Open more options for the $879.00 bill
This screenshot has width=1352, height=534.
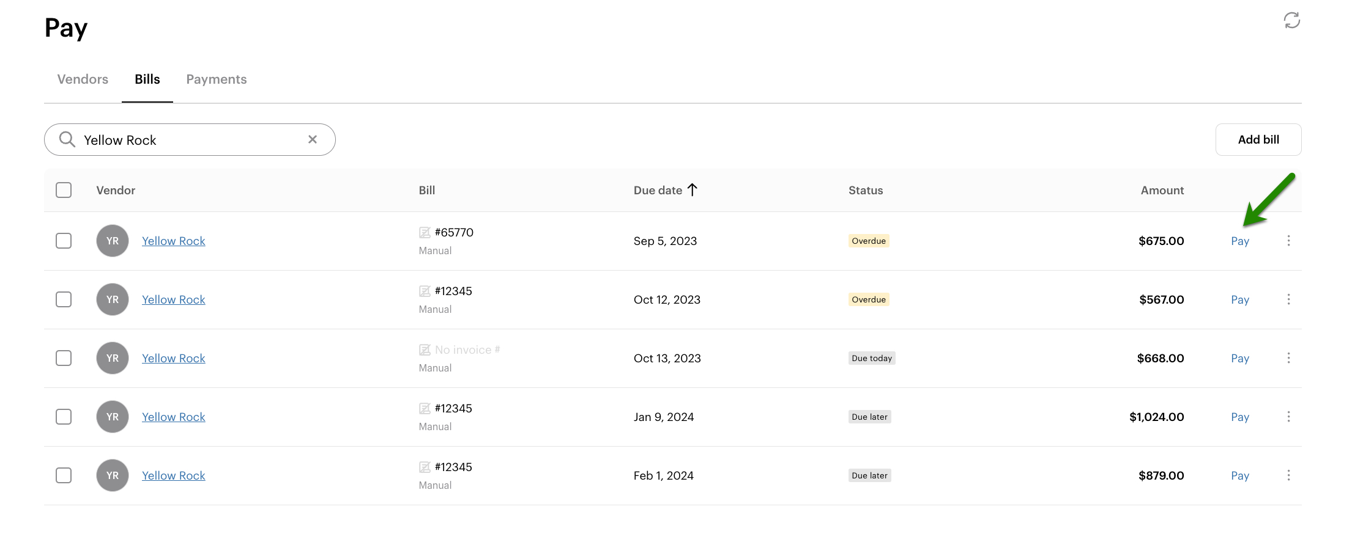1288,475
